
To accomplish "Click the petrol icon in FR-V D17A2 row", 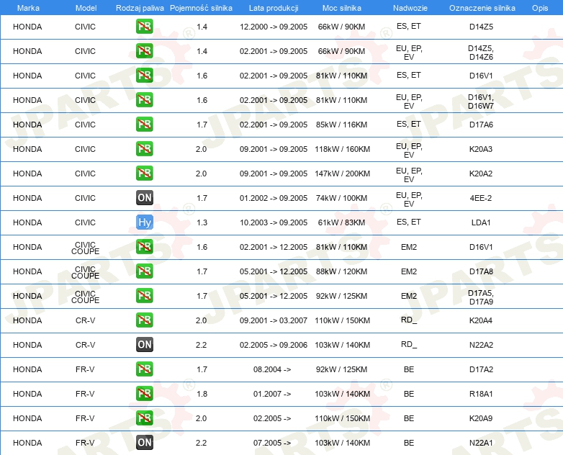I will [x=144, y=369].
